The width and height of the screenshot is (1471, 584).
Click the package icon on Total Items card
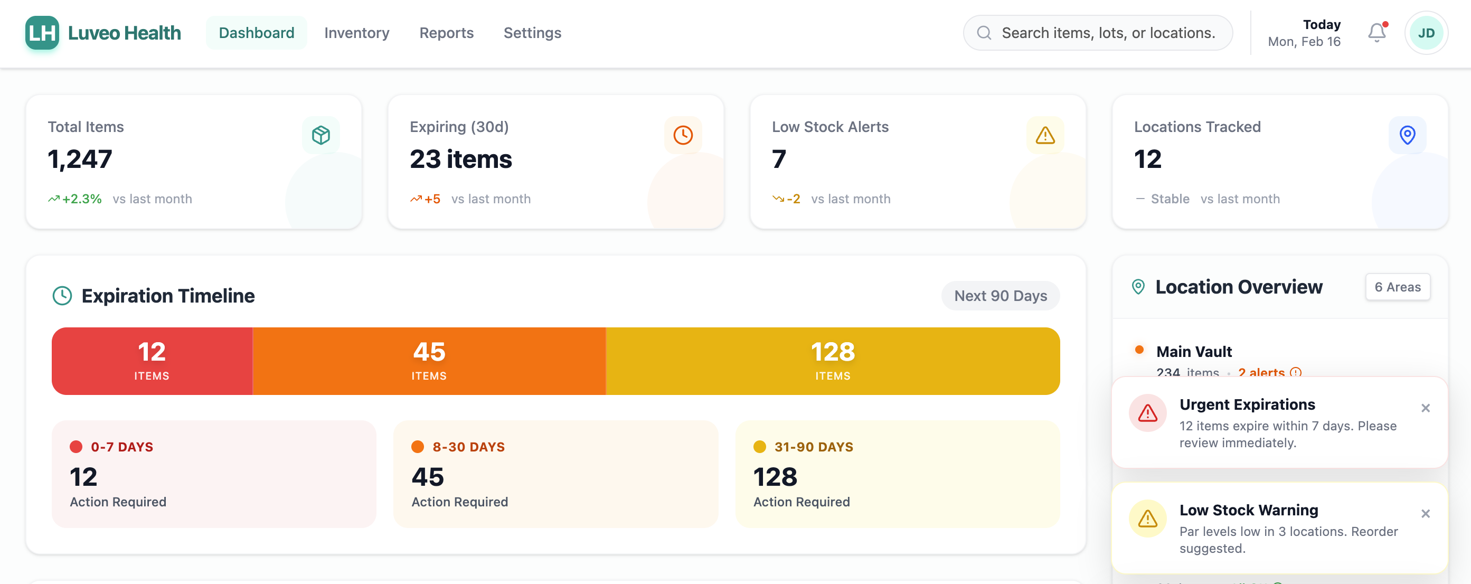click(320, 135)
